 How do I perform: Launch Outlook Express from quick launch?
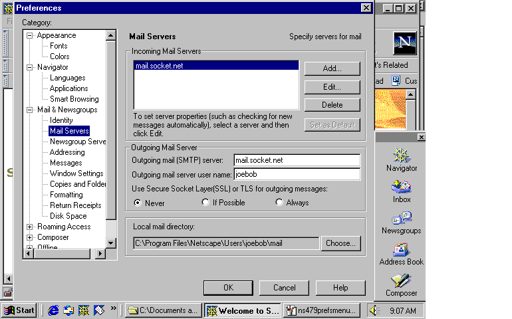[68, 310]
